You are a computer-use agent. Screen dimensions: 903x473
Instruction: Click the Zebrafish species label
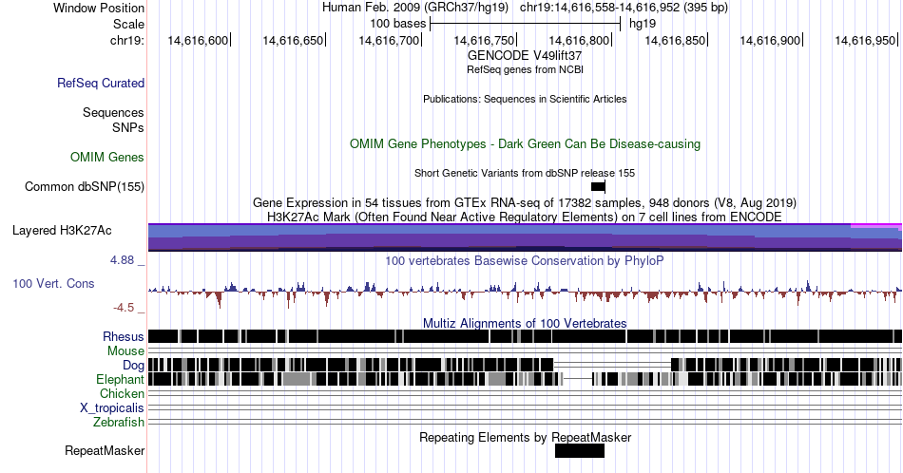[119, 422]
